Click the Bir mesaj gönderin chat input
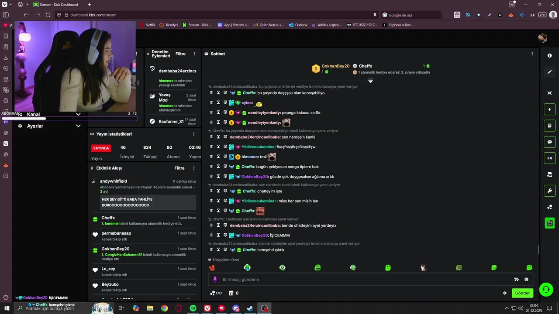Image resolution: width=559 pixels, height=314 pixels. coord(370,280)
